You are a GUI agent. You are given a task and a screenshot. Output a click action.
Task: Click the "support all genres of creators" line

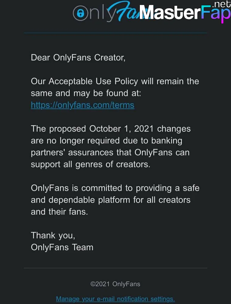point(91,164)
